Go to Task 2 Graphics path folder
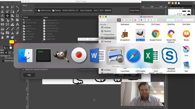The image size is (195, 109). (86, 11)
